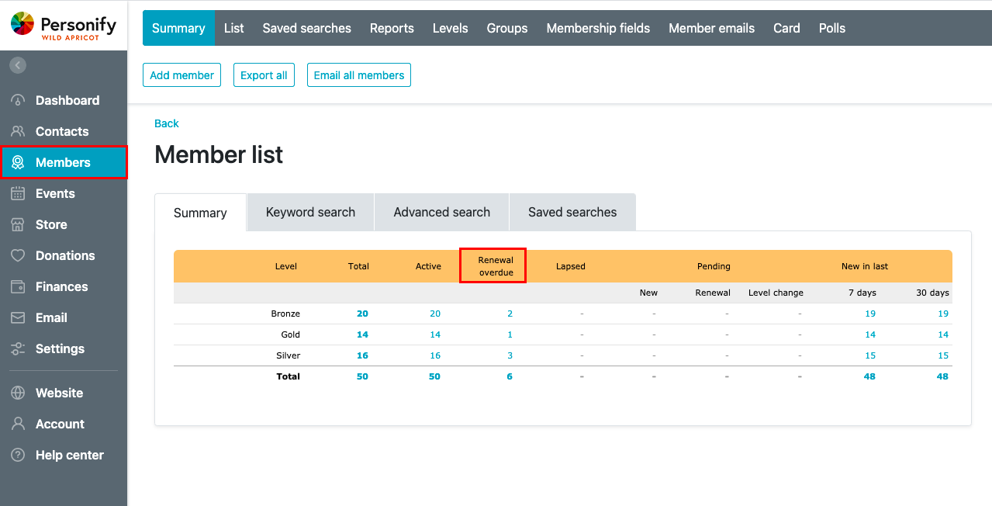992x506 pixels.
Task: Open the Account section
Action: [60, 424]
